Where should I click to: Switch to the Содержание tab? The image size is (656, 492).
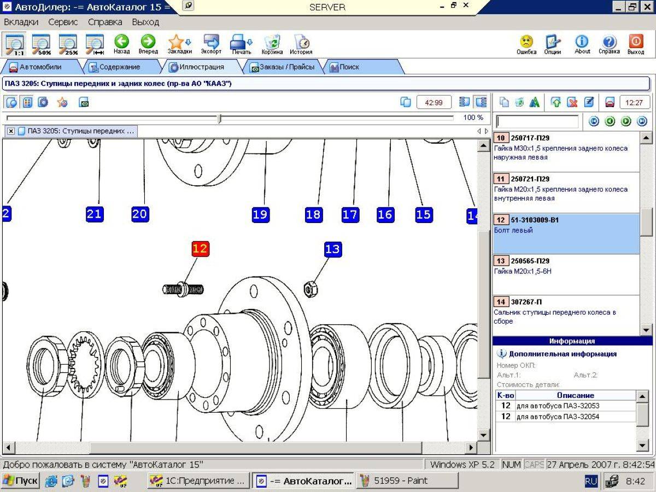(119, 67)
